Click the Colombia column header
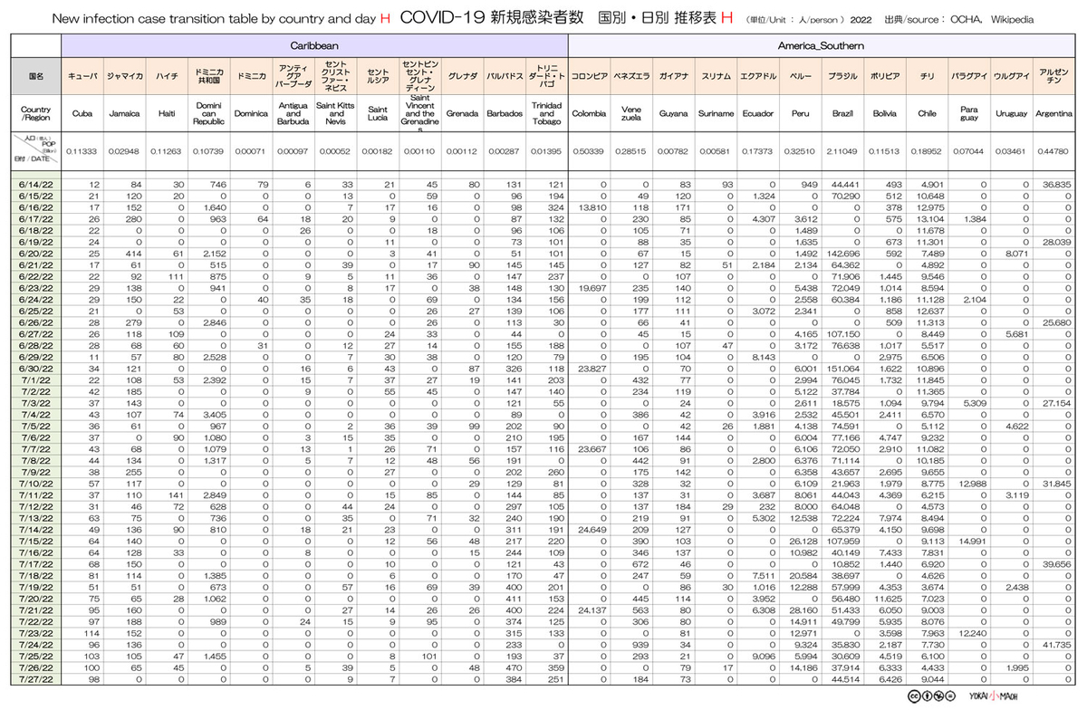The height and width of the screenshot is (710, 1087). pyautogui.click(x=590, y=114)
